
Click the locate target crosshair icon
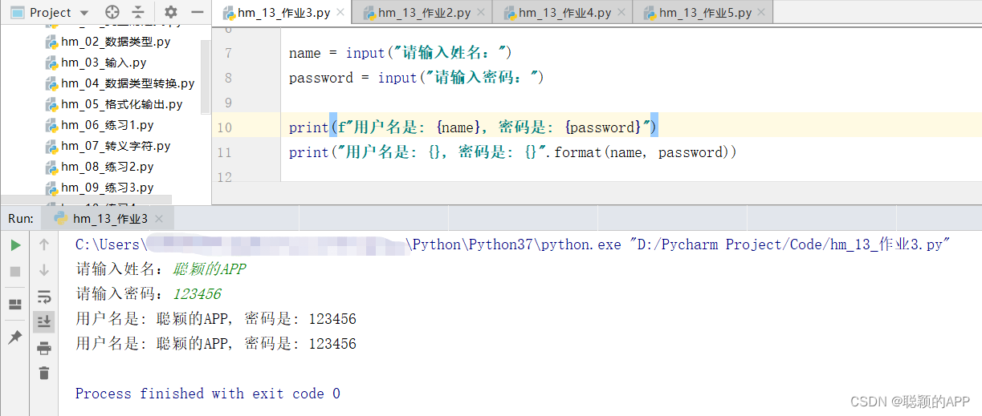pyautogui.click(x=112, y=12)
